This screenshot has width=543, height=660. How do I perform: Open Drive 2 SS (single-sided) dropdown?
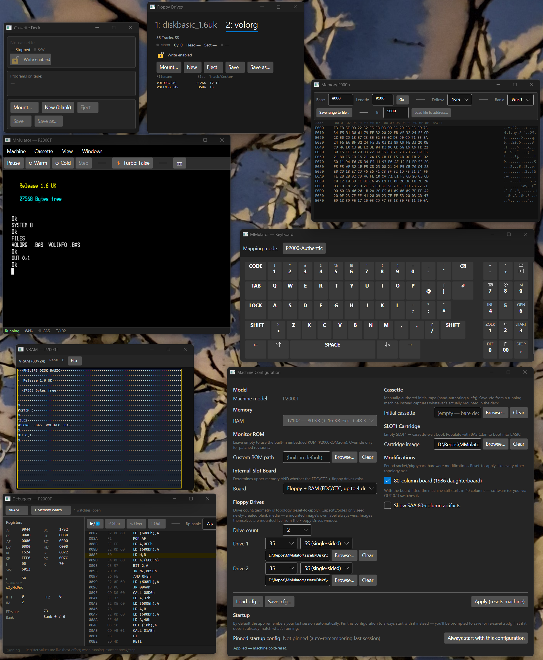tap(326, 568)
